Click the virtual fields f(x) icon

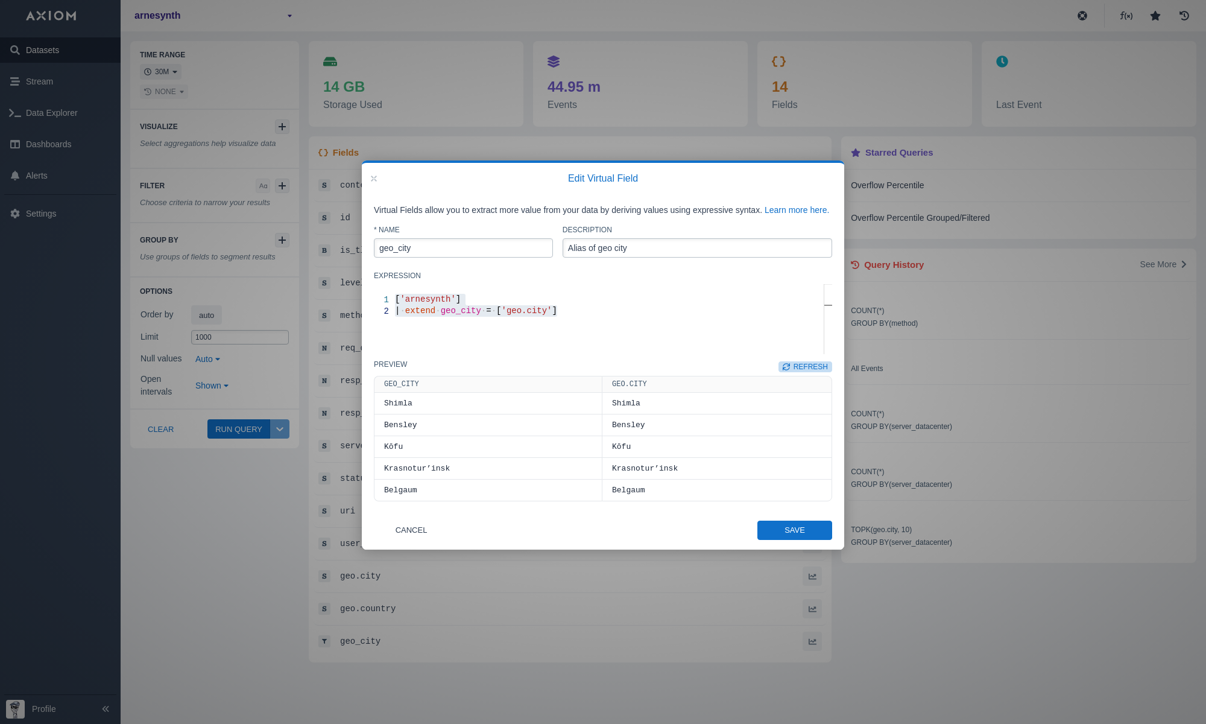(1126, 16)
